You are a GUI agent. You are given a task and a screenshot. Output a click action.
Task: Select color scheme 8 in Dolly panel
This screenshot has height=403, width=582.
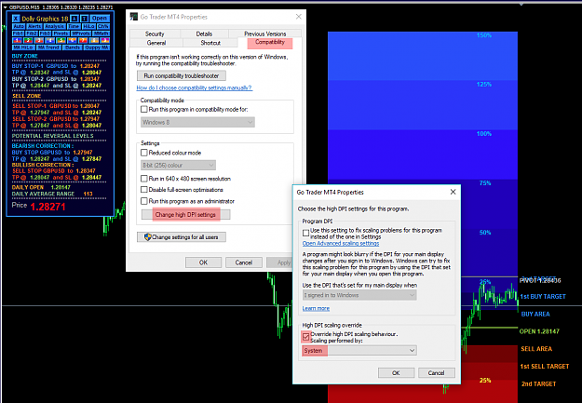(x=94, y=40)
